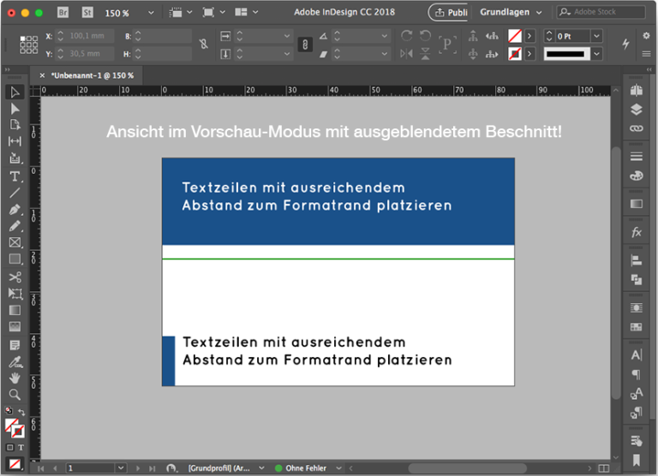Select the Type tool

(x=15, y=176)
